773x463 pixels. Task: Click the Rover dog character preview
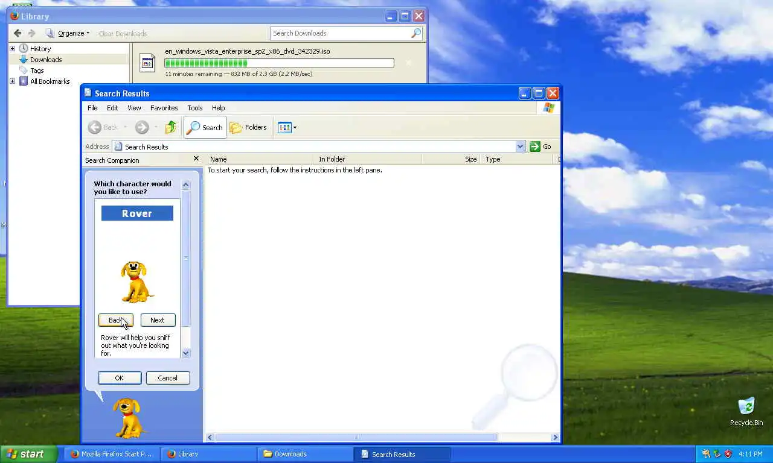pos(137,282)
